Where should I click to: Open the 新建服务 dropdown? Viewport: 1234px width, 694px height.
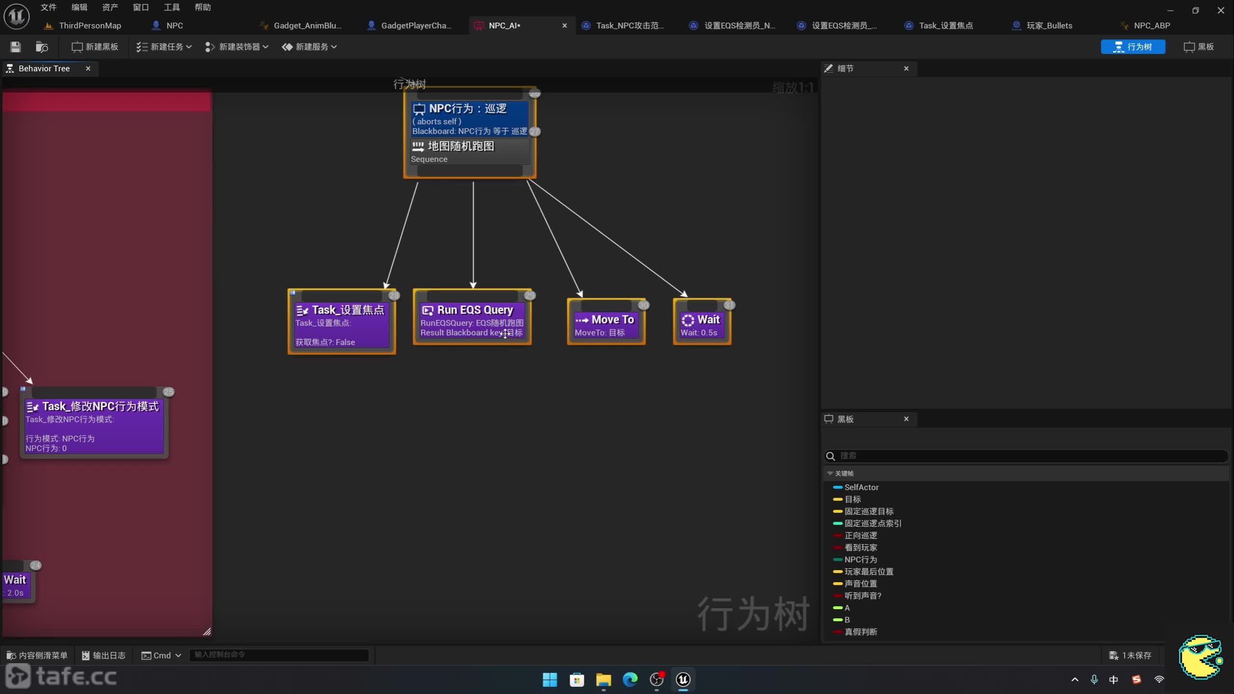(309, 47)
